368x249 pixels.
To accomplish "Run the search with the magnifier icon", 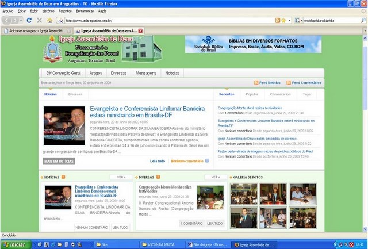I will (x=363, y=21).
